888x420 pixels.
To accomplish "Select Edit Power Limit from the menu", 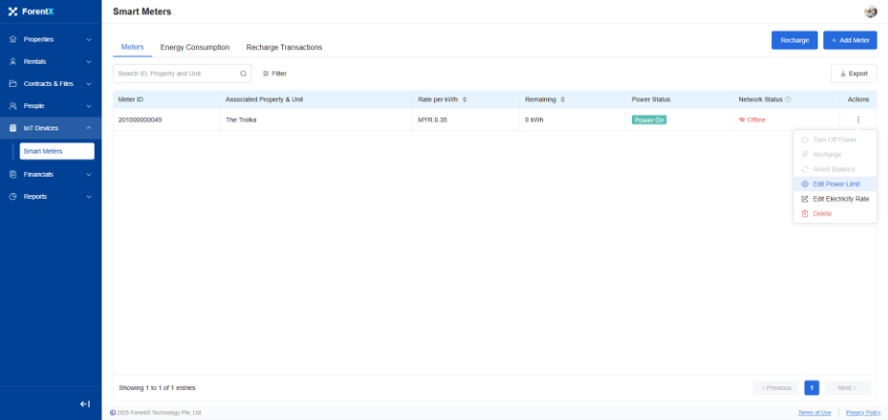I will pyautogui.click(x=835, y=183).
